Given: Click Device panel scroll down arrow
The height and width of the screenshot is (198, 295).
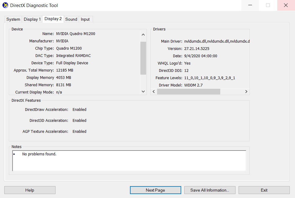Looking at the screenshot, I should (143, 91).
